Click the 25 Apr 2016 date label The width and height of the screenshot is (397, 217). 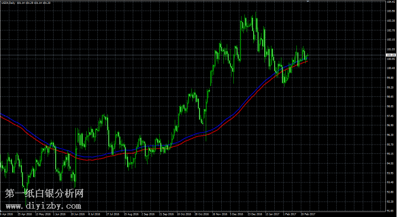pyautogui.click(x=24, y=214)
